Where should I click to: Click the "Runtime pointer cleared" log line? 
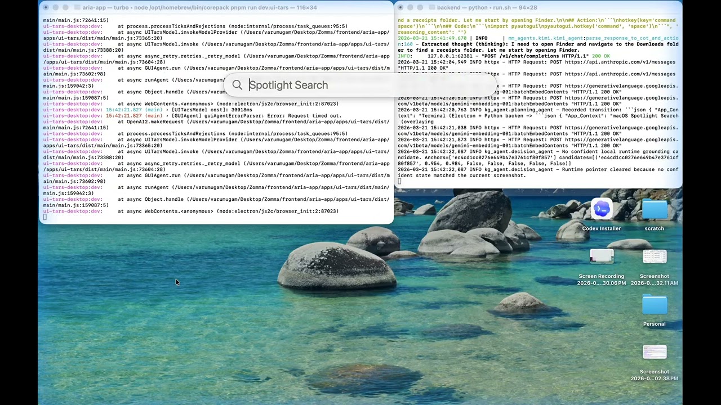(x=538, y=173)
